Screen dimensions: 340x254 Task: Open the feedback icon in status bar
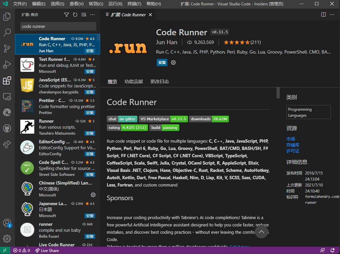point(322,251)
